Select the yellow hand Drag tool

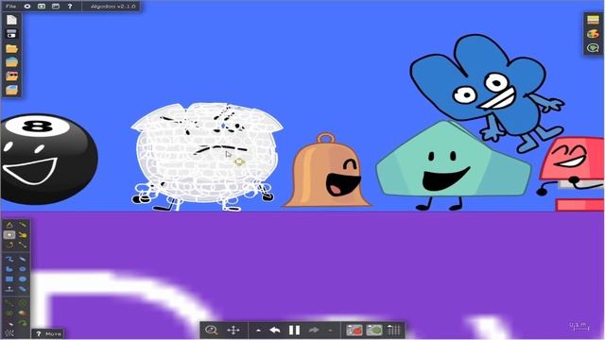(23, 234)
